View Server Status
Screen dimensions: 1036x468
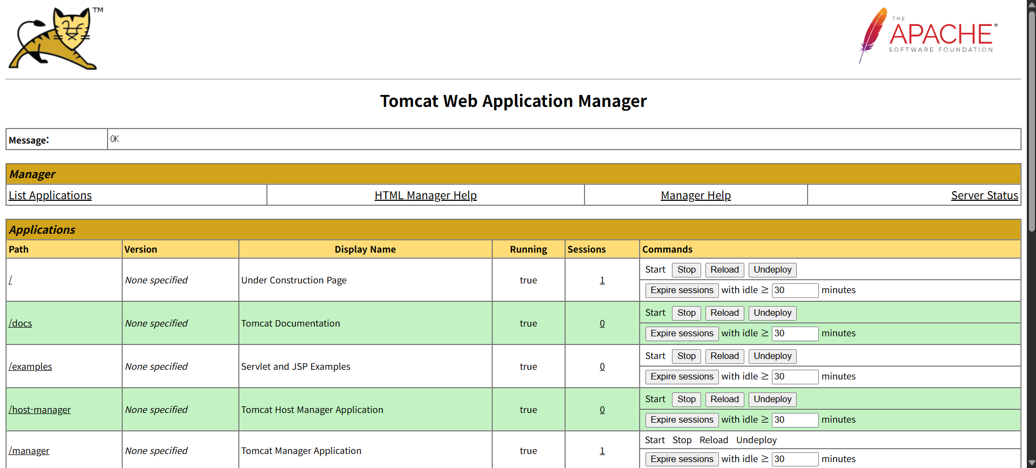pyautogui.click(x=985, y=195)
